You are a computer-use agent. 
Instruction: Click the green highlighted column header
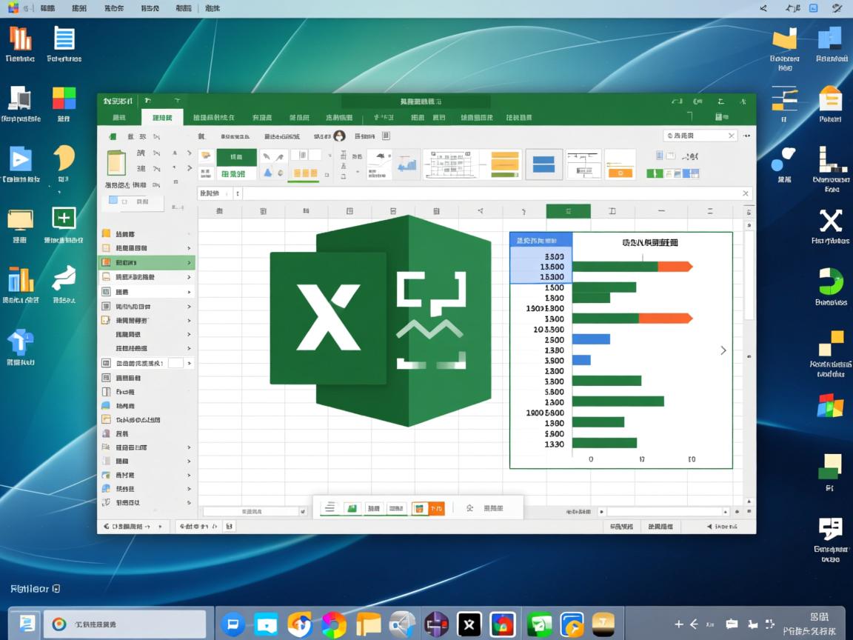click(x=568, y=211)
